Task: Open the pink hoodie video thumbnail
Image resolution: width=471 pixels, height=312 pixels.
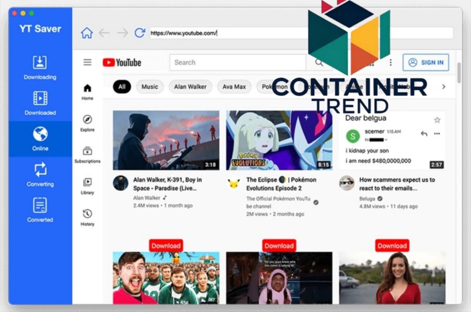Action: [279, 278]
